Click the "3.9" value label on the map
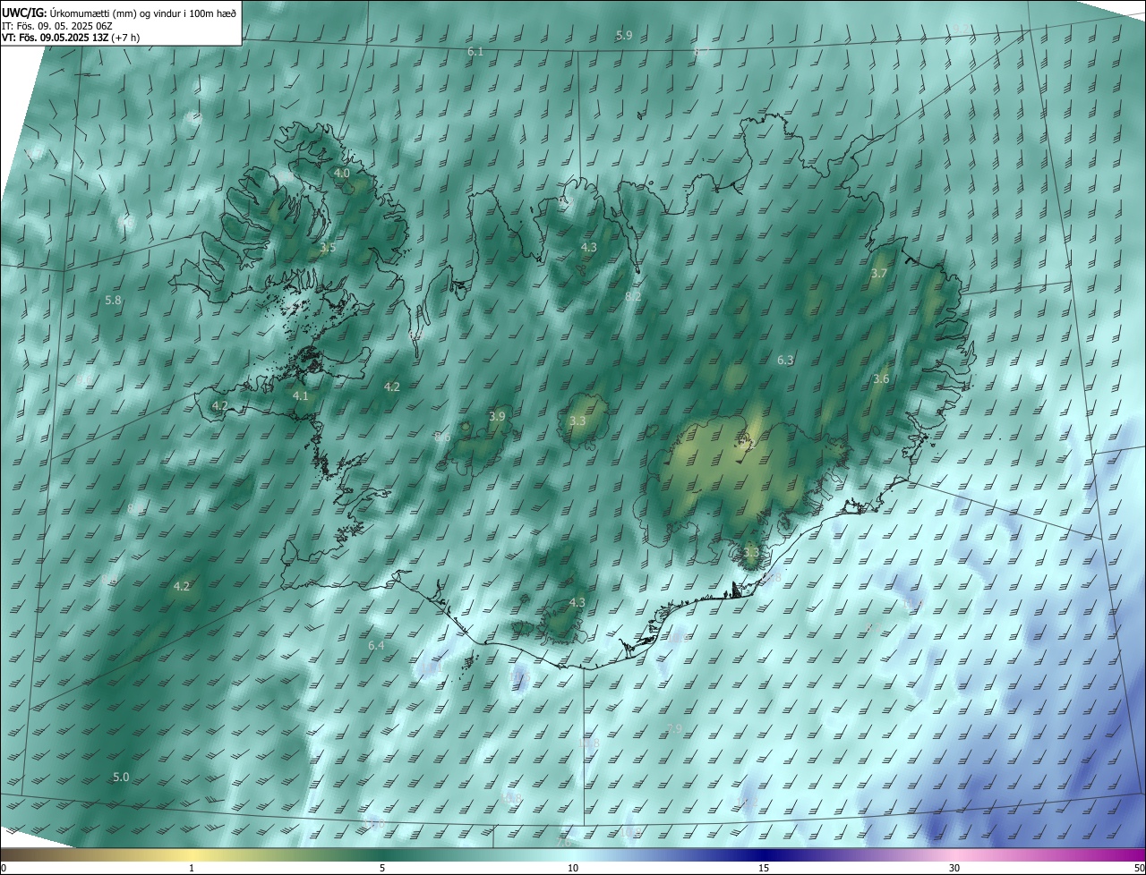The width and height of the screenshot is (1146, 875). pyautogui.click(x=497, y=417)
